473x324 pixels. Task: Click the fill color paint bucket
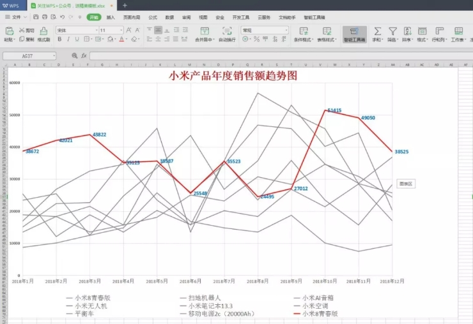click(x=111, y=39)
